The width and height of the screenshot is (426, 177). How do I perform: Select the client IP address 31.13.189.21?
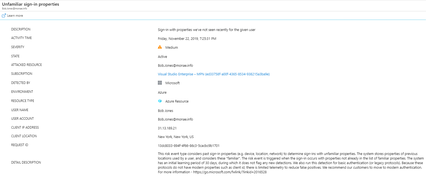pyautogui.click(x=167, y=128)
